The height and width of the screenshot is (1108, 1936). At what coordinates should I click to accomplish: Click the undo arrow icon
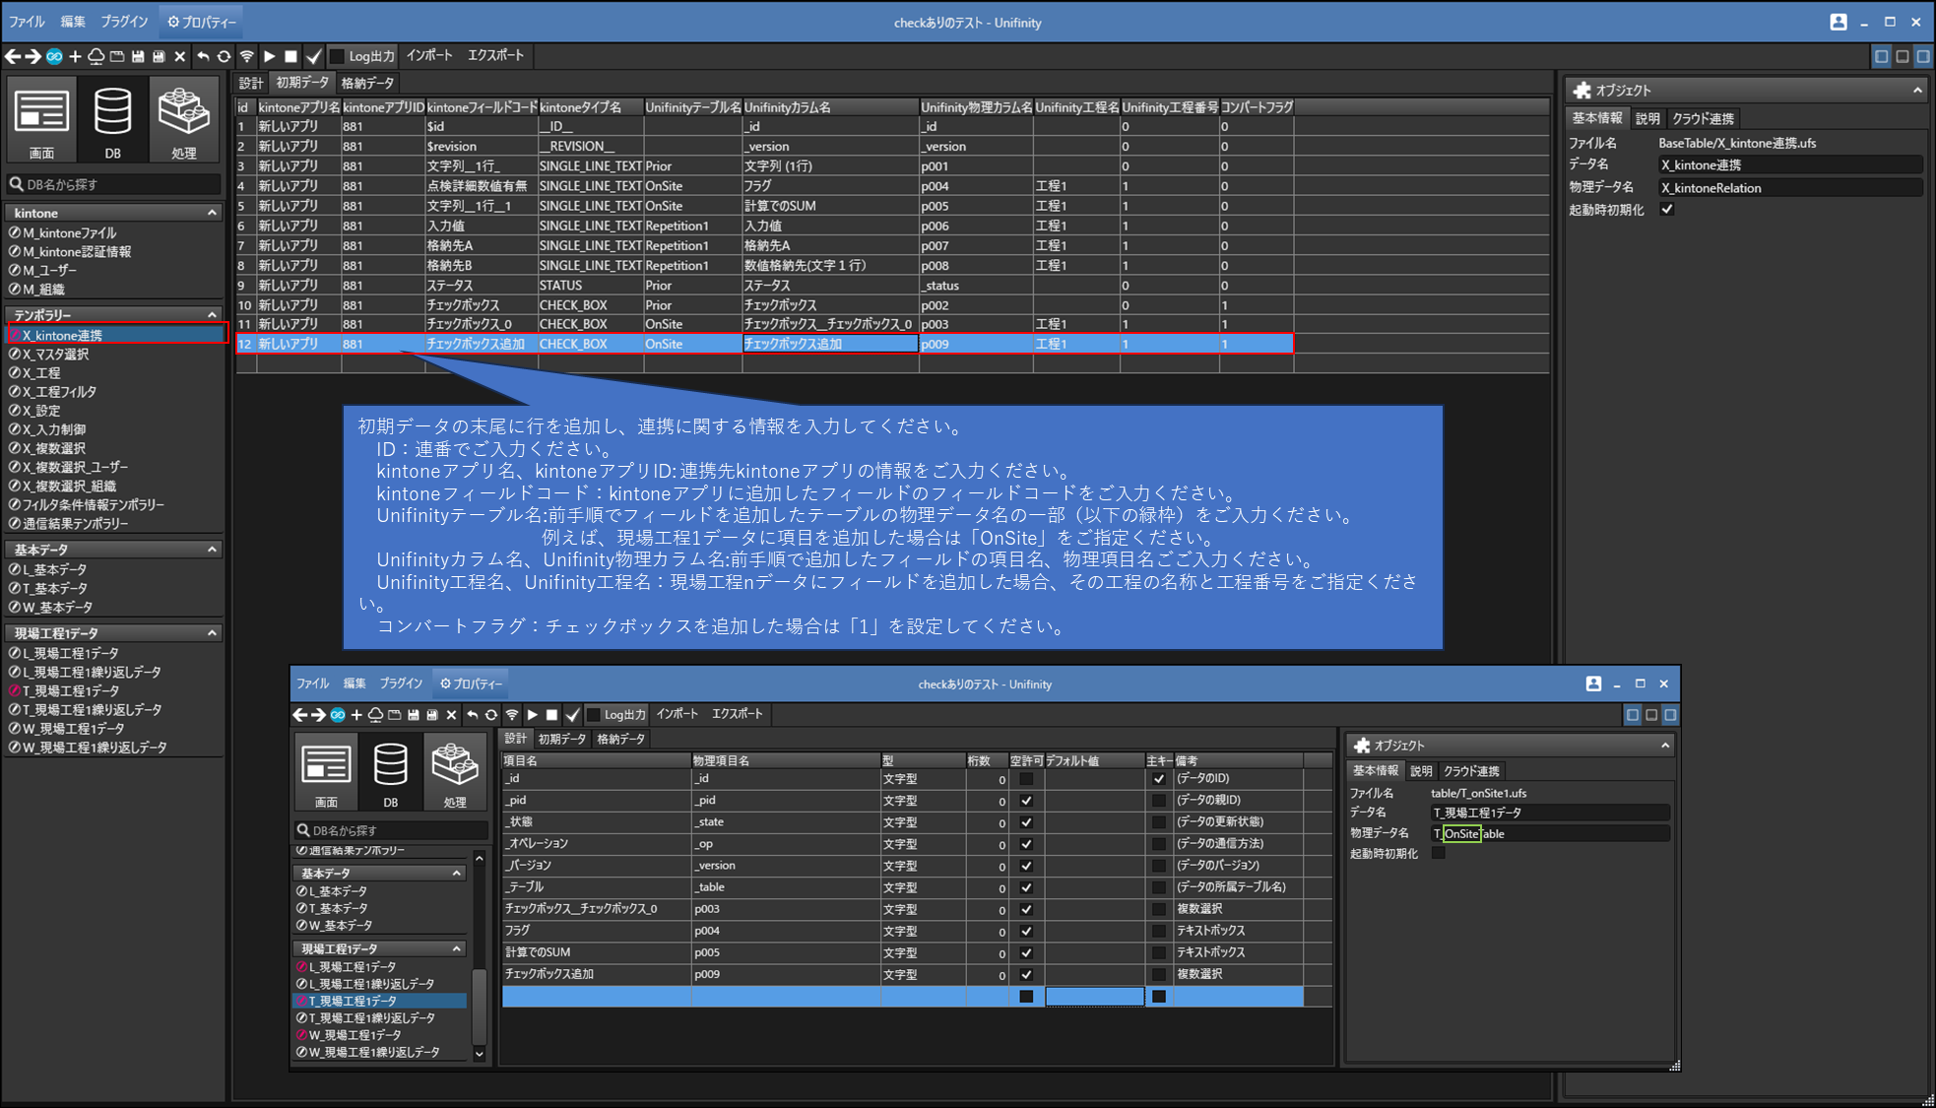coord(203,56)
